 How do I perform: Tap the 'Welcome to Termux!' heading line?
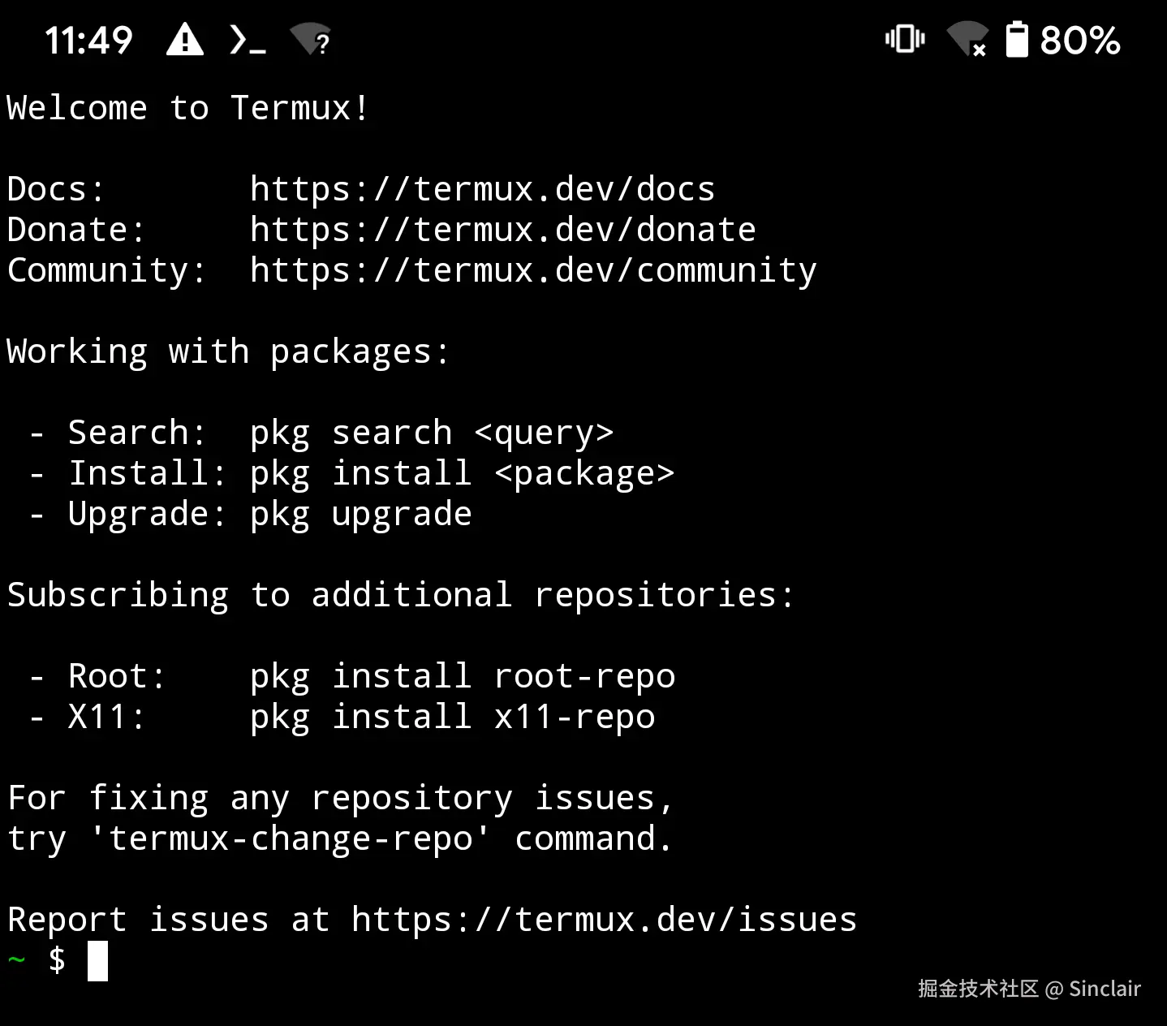pyautogui.click(x=187, y=108)
